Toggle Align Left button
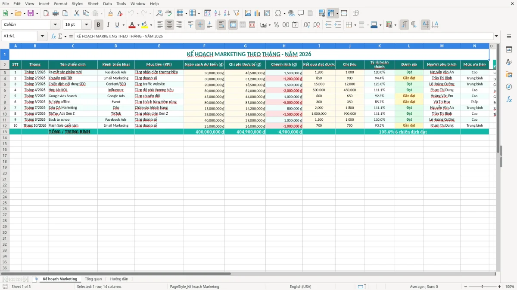 tap(160, 25)
